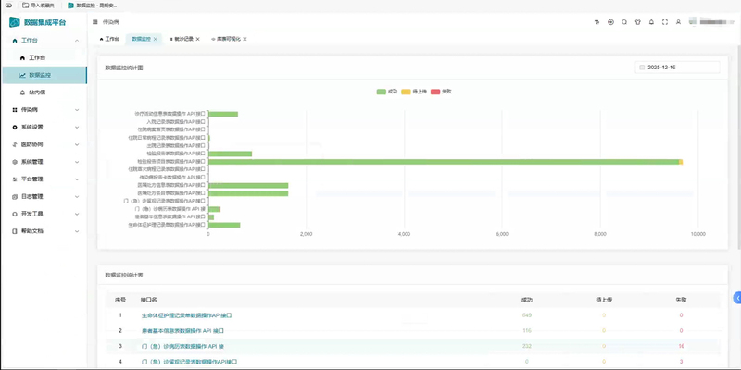The height and width of the screenshot is (370, 741).
Task: Click the notification bell in header
Action: coord(651,21)
